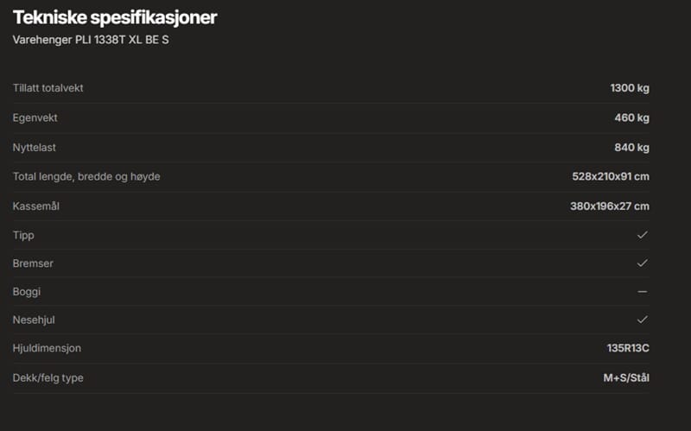Image resolution: width=691 pixels, height=431 pixels.
Task: Select the Kassemål label
Action: pyautogui.click(x=36, y=206)
